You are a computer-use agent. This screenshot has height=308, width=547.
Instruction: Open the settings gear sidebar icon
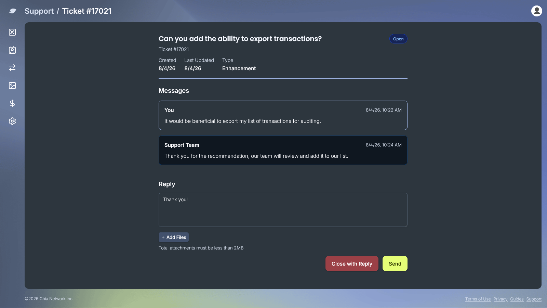(12, 121)
